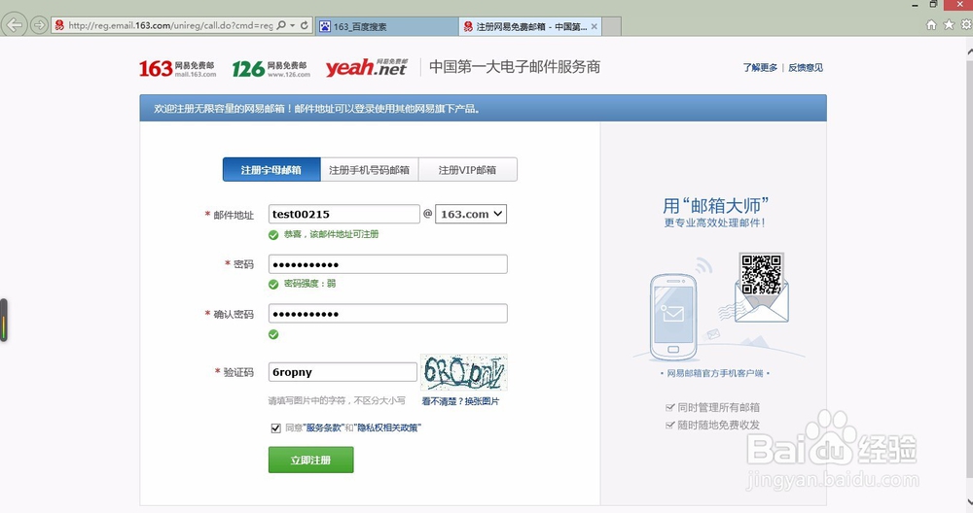Click the 163 网易免费邮 logo
973x513 pixels.
pos(177,68)
